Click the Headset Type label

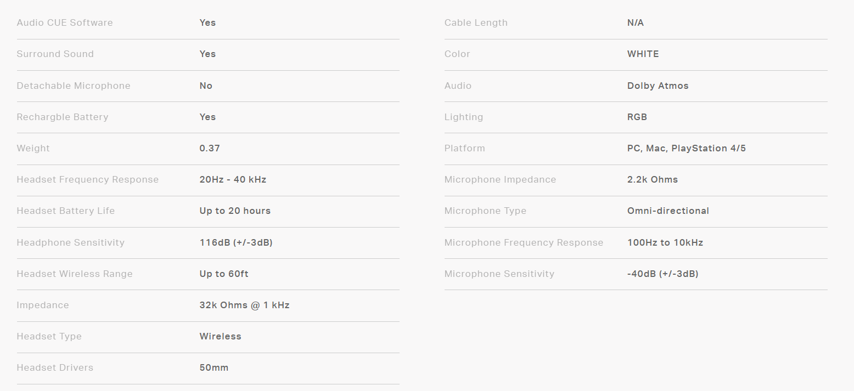(49, 337)
